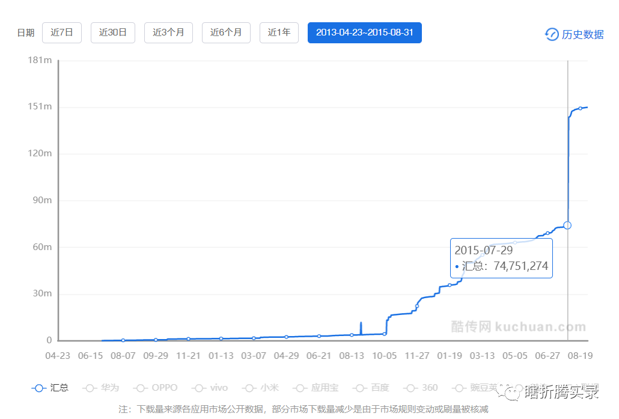Select the 近7日 date range

(62, 32)
